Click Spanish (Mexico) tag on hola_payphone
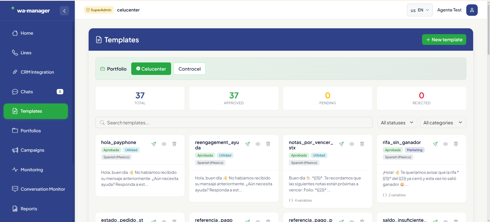The image size is (490, 222). 116,157
